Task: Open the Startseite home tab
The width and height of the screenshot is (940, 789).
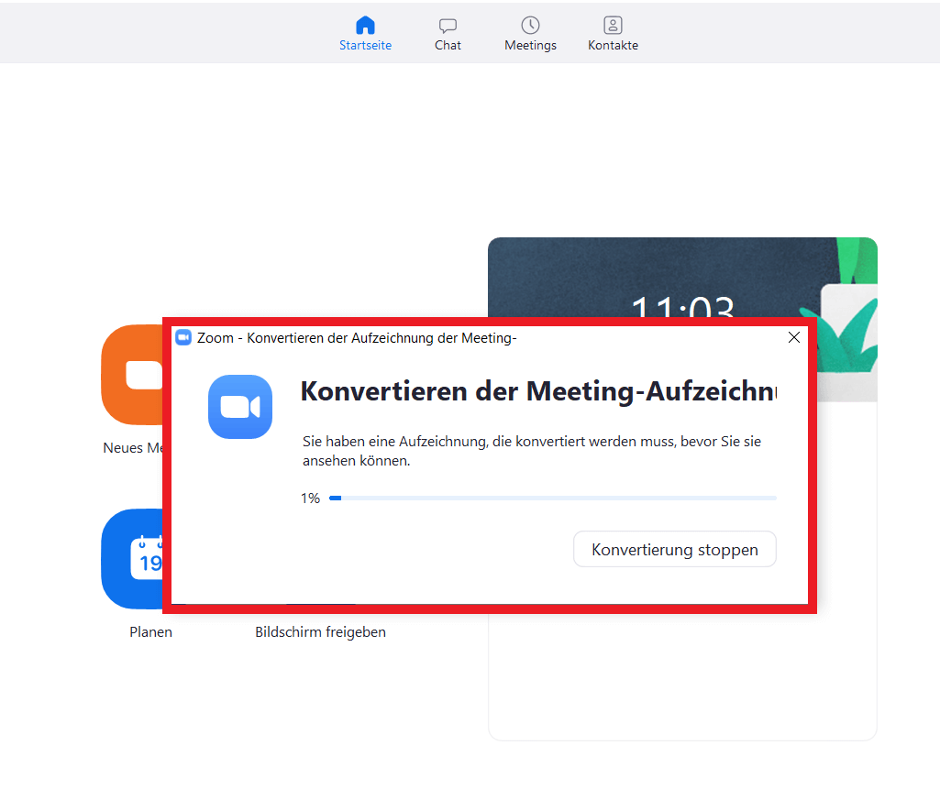Action: click(365, 34)
